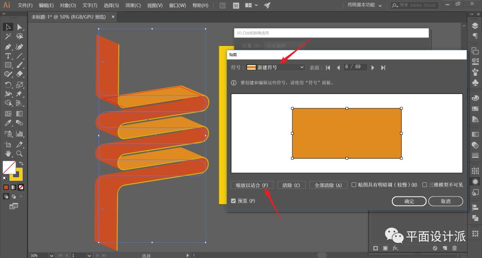This screenshot has width=482, height=258.
Task: Go to next surface arrow
Action: pyautogui.click(x=373, y=67)
